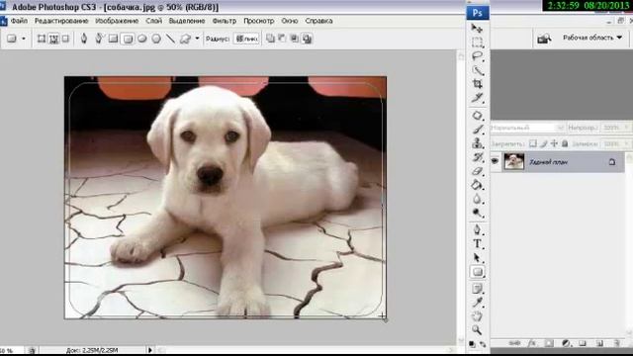The width and height of the screenshot is (633, 356).
Task: Open the Фильтр menu
Action: 225,21
